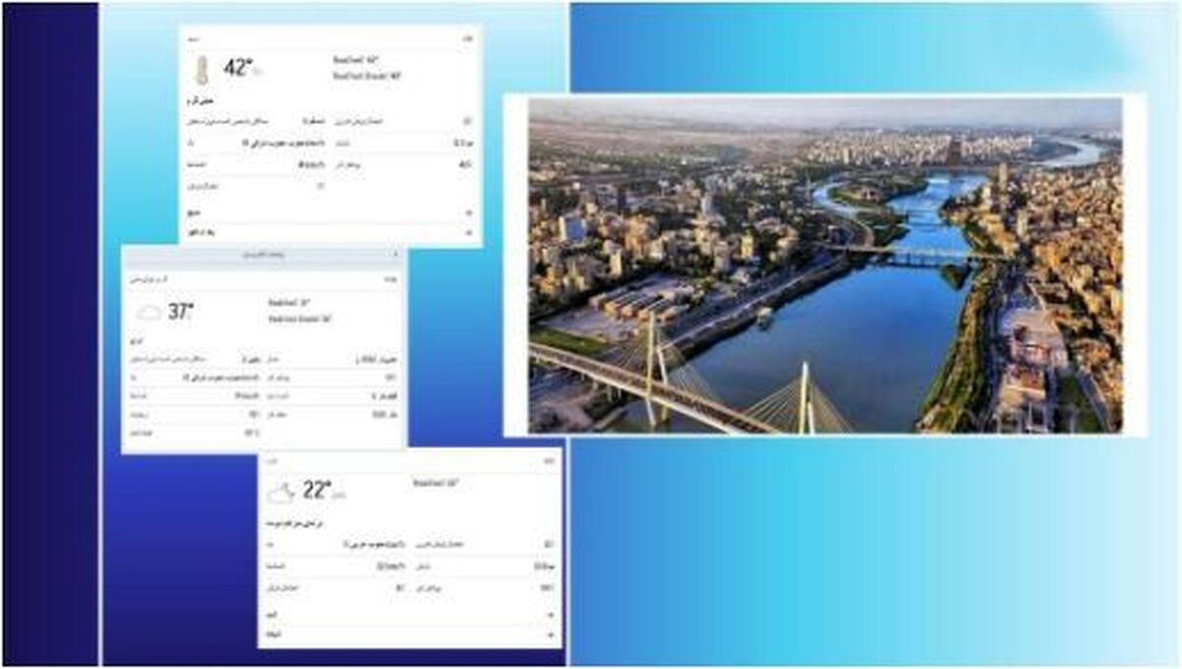The height and width of the screenshot is (669, 1182).
Task: Collapse the 37° panel using header arrow
Action: click(395, 255)
